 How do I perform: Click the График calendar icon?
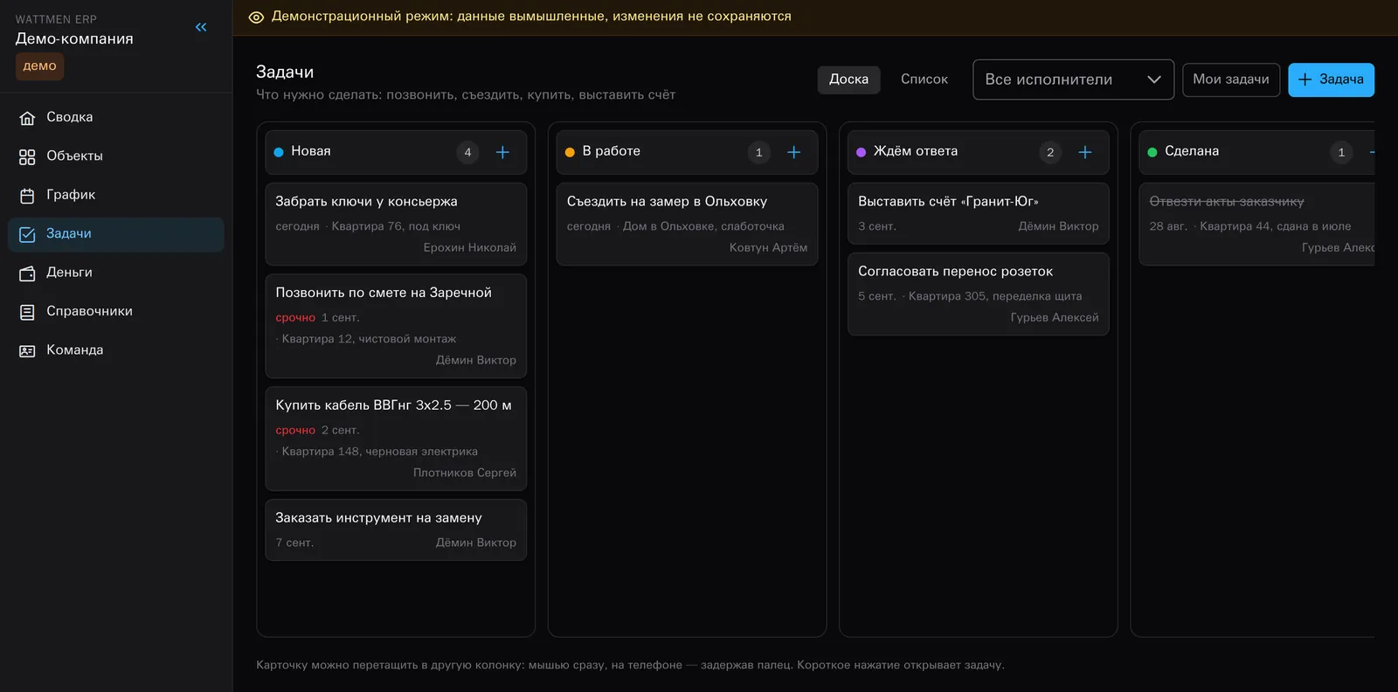point(27,196)
